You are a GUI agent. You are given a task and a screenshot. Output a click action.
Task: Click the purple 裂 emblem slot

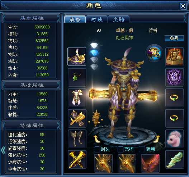click(175, 77)
